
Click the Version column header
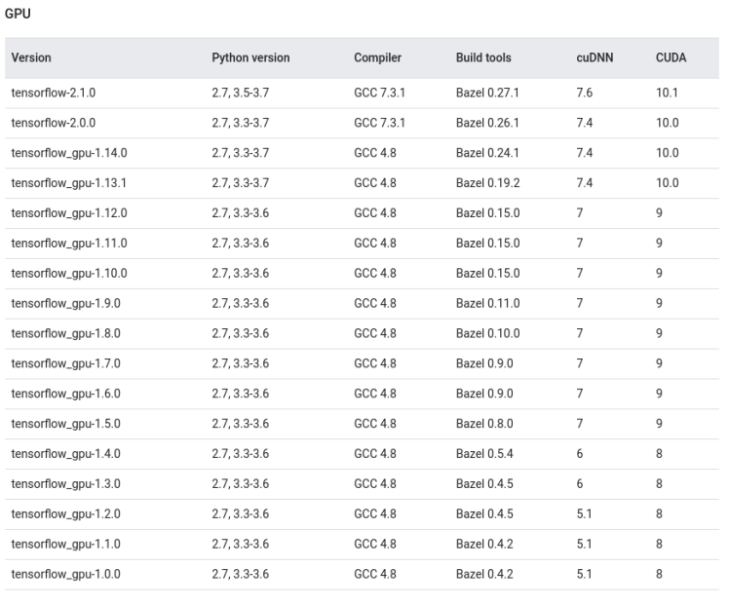pyautogui.click(x=31, y=57)
